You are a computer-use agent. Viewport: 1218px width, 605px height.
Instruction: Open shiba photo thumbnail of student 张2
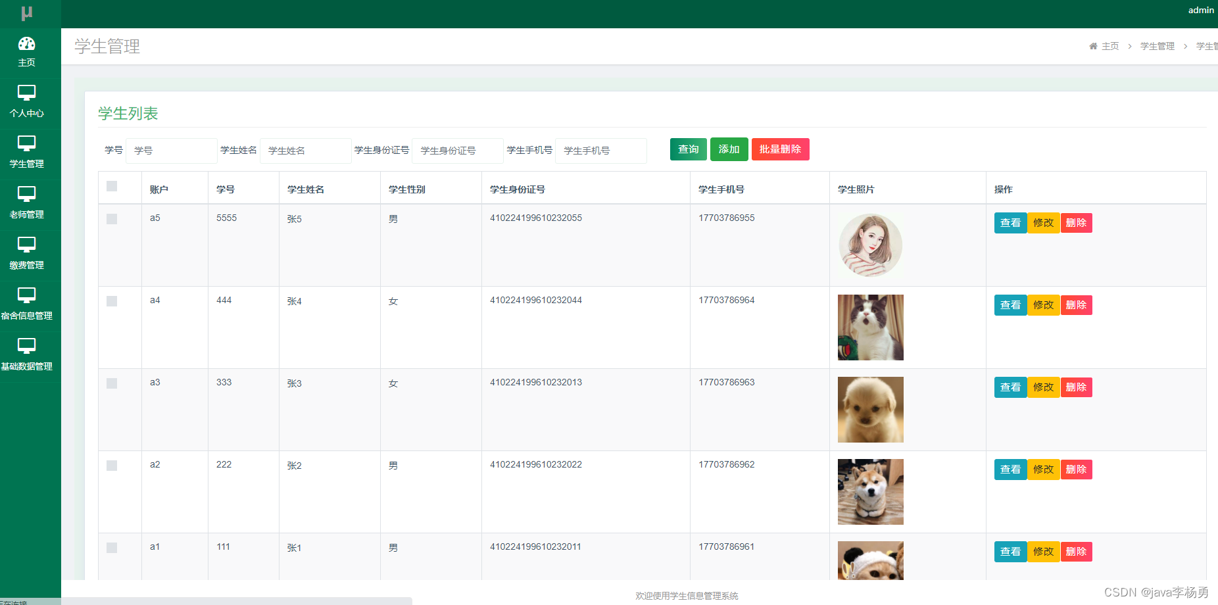871,492
